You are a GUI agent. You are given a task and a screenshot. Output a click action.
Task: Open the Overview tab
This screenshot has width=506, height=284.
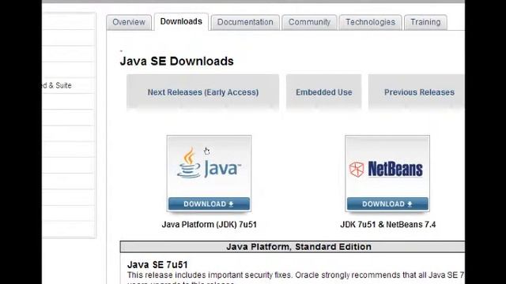pos(129,22)
